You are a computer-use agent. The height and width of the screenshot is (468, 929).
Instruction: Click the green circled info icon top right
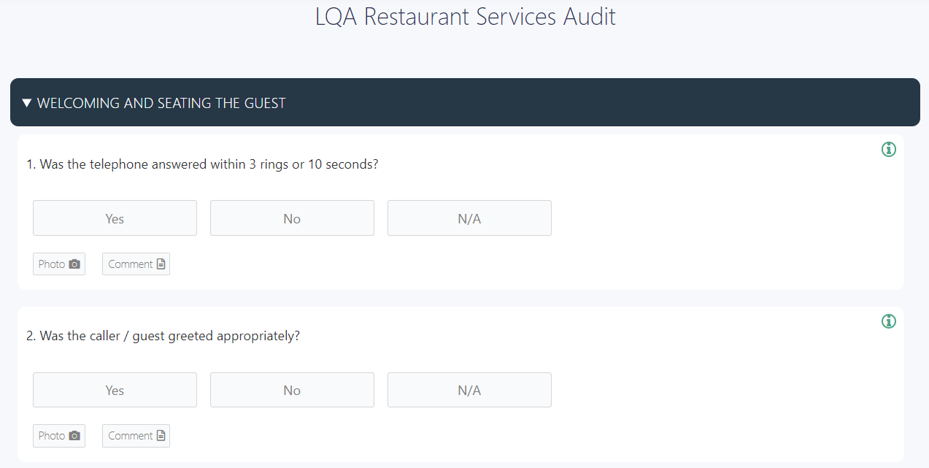coord(888,149)
